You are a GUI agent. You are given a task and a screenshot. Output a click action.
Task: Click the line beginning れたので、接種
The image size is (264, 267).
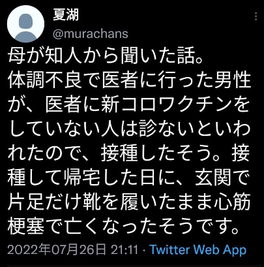[x=129, y=154]
